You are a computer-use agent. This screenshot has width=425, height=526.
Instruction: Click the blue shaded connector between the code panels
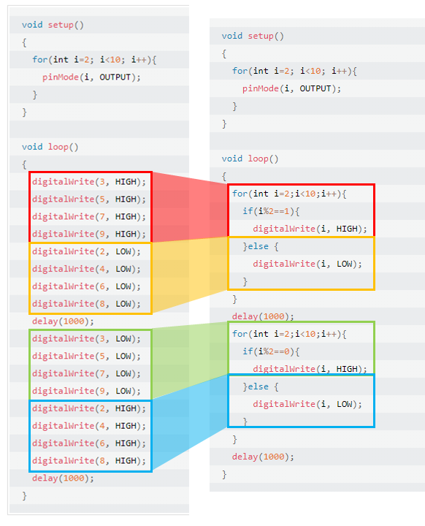tap(190, 423)
